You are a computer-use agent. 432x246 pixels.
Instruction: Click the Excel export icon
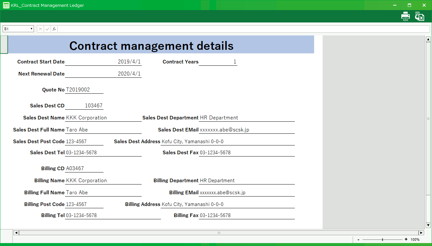pos(420,16)
